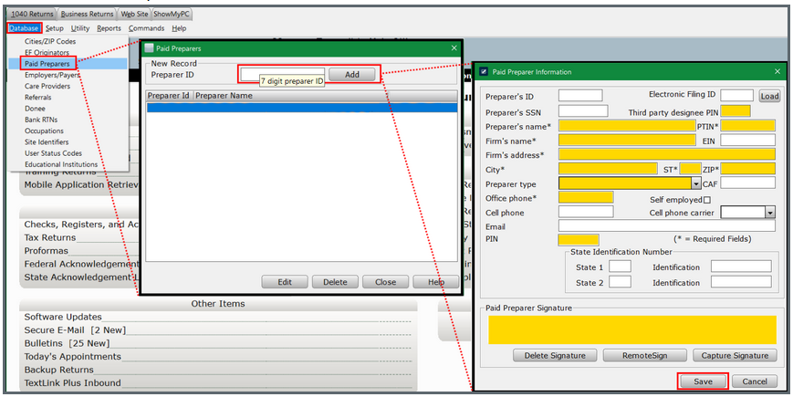Click the Load button beside Electronic Filing ID
This screenshot has width=793, height=397.
768,96
